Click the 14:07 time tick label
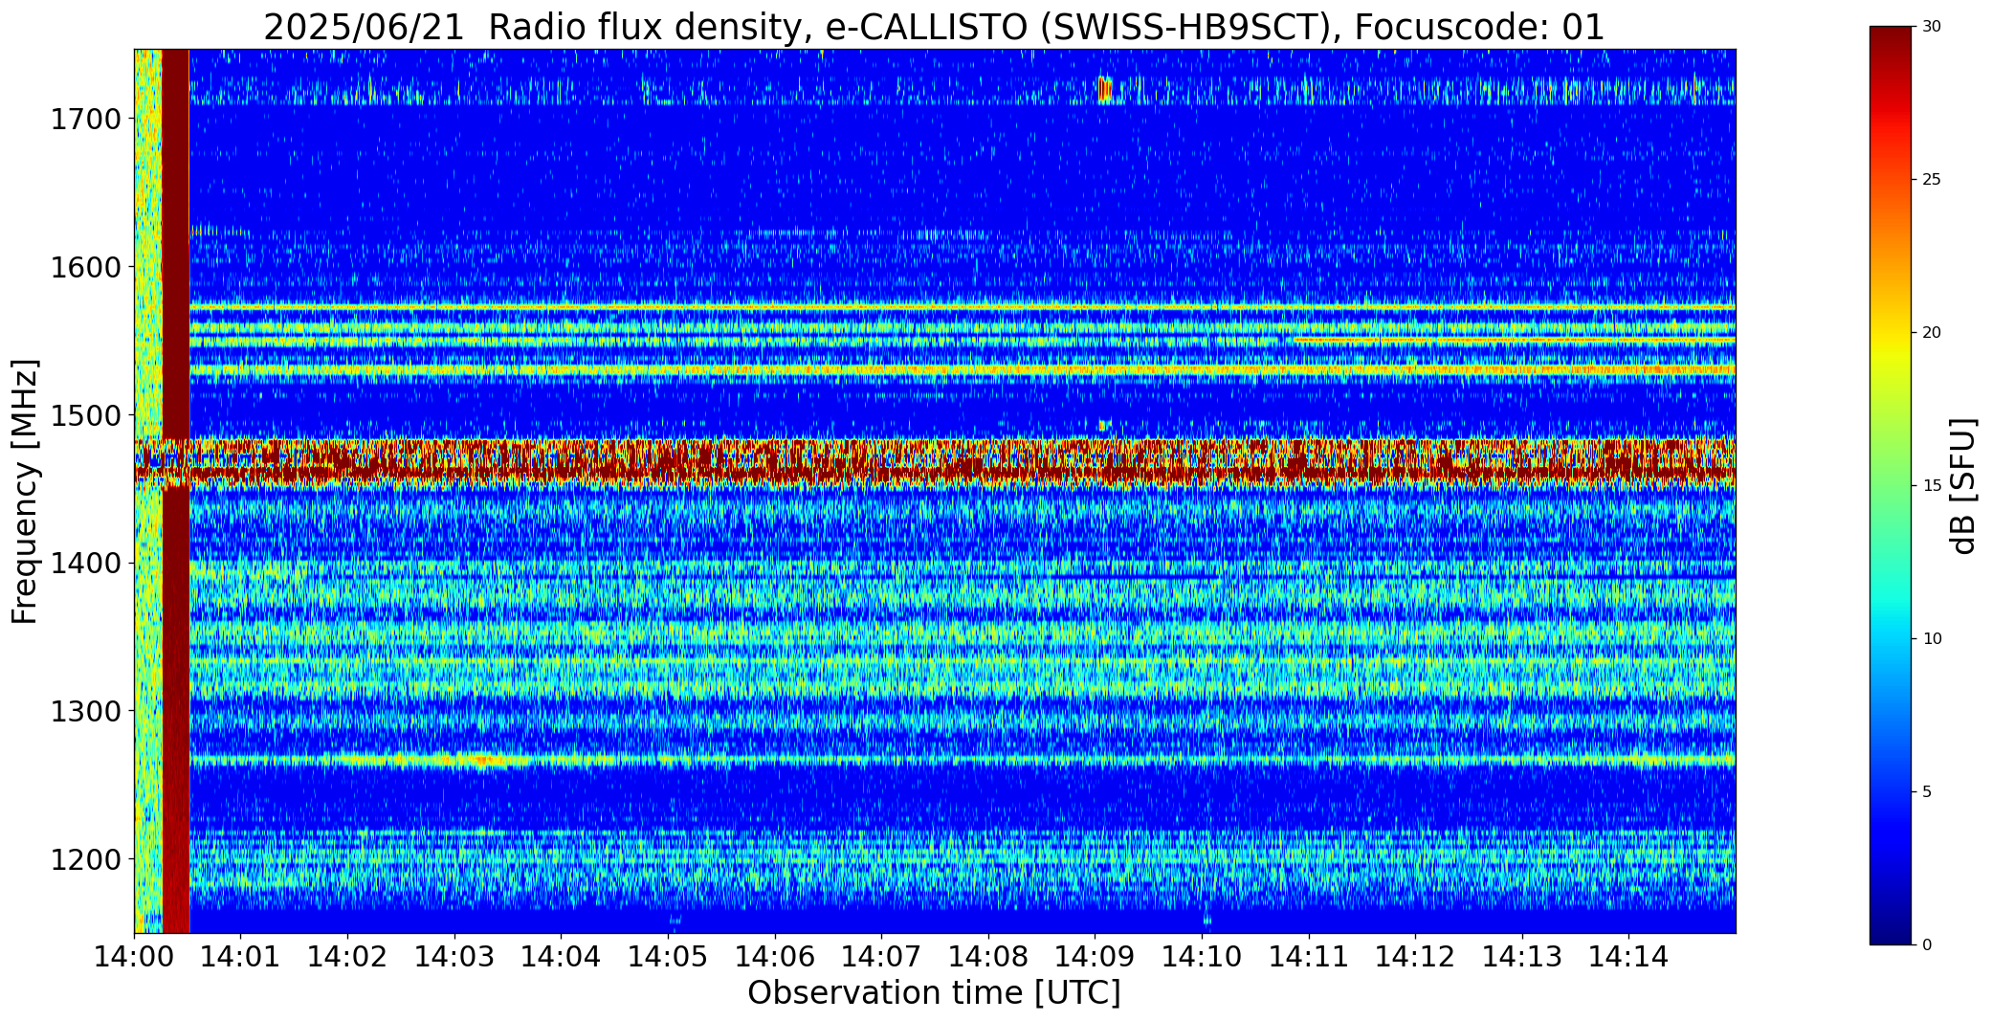This screenshot has width=1992, height=1021. coord(881,956)
